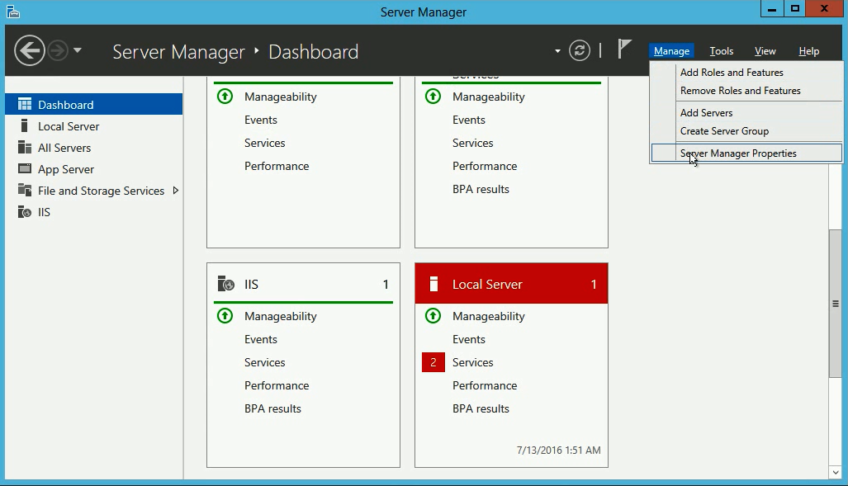This screenshot has width=848, height=486.
Task: Open Events in the IIS tile
Action: [x=261, y=339]
